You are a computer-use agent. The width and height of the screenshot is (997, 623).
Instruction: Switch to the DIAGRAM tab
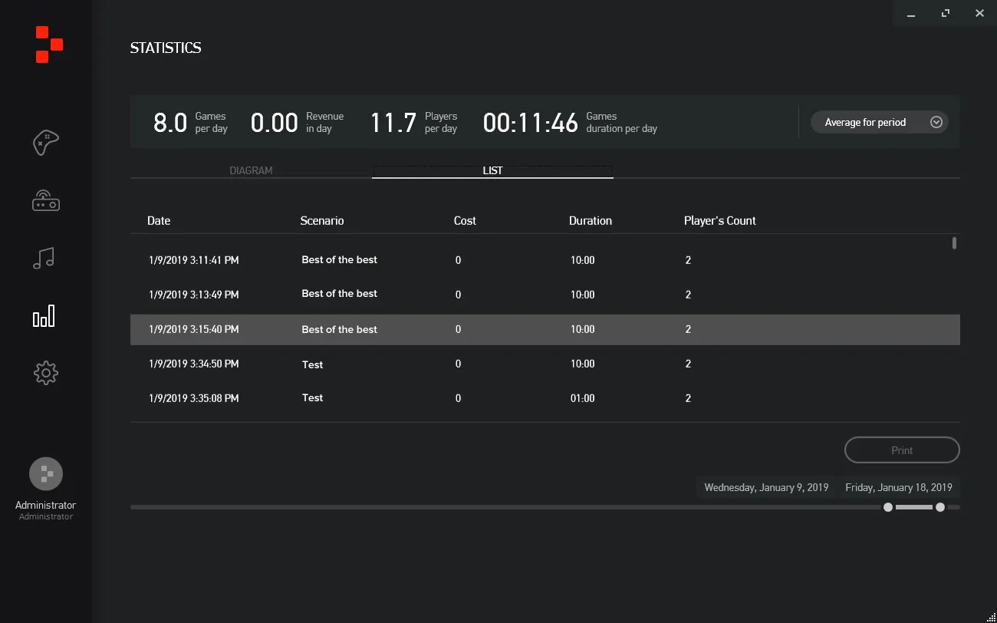[251, 170]
